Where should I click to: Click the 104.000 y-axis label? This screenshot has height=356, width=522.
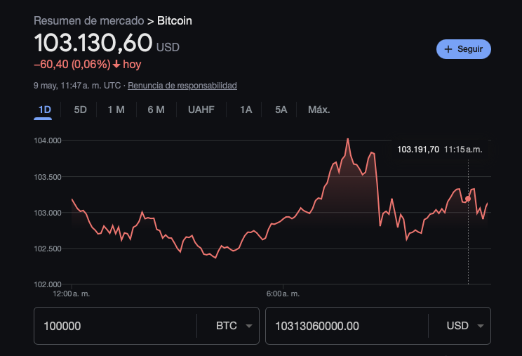[x=48, y=140]
